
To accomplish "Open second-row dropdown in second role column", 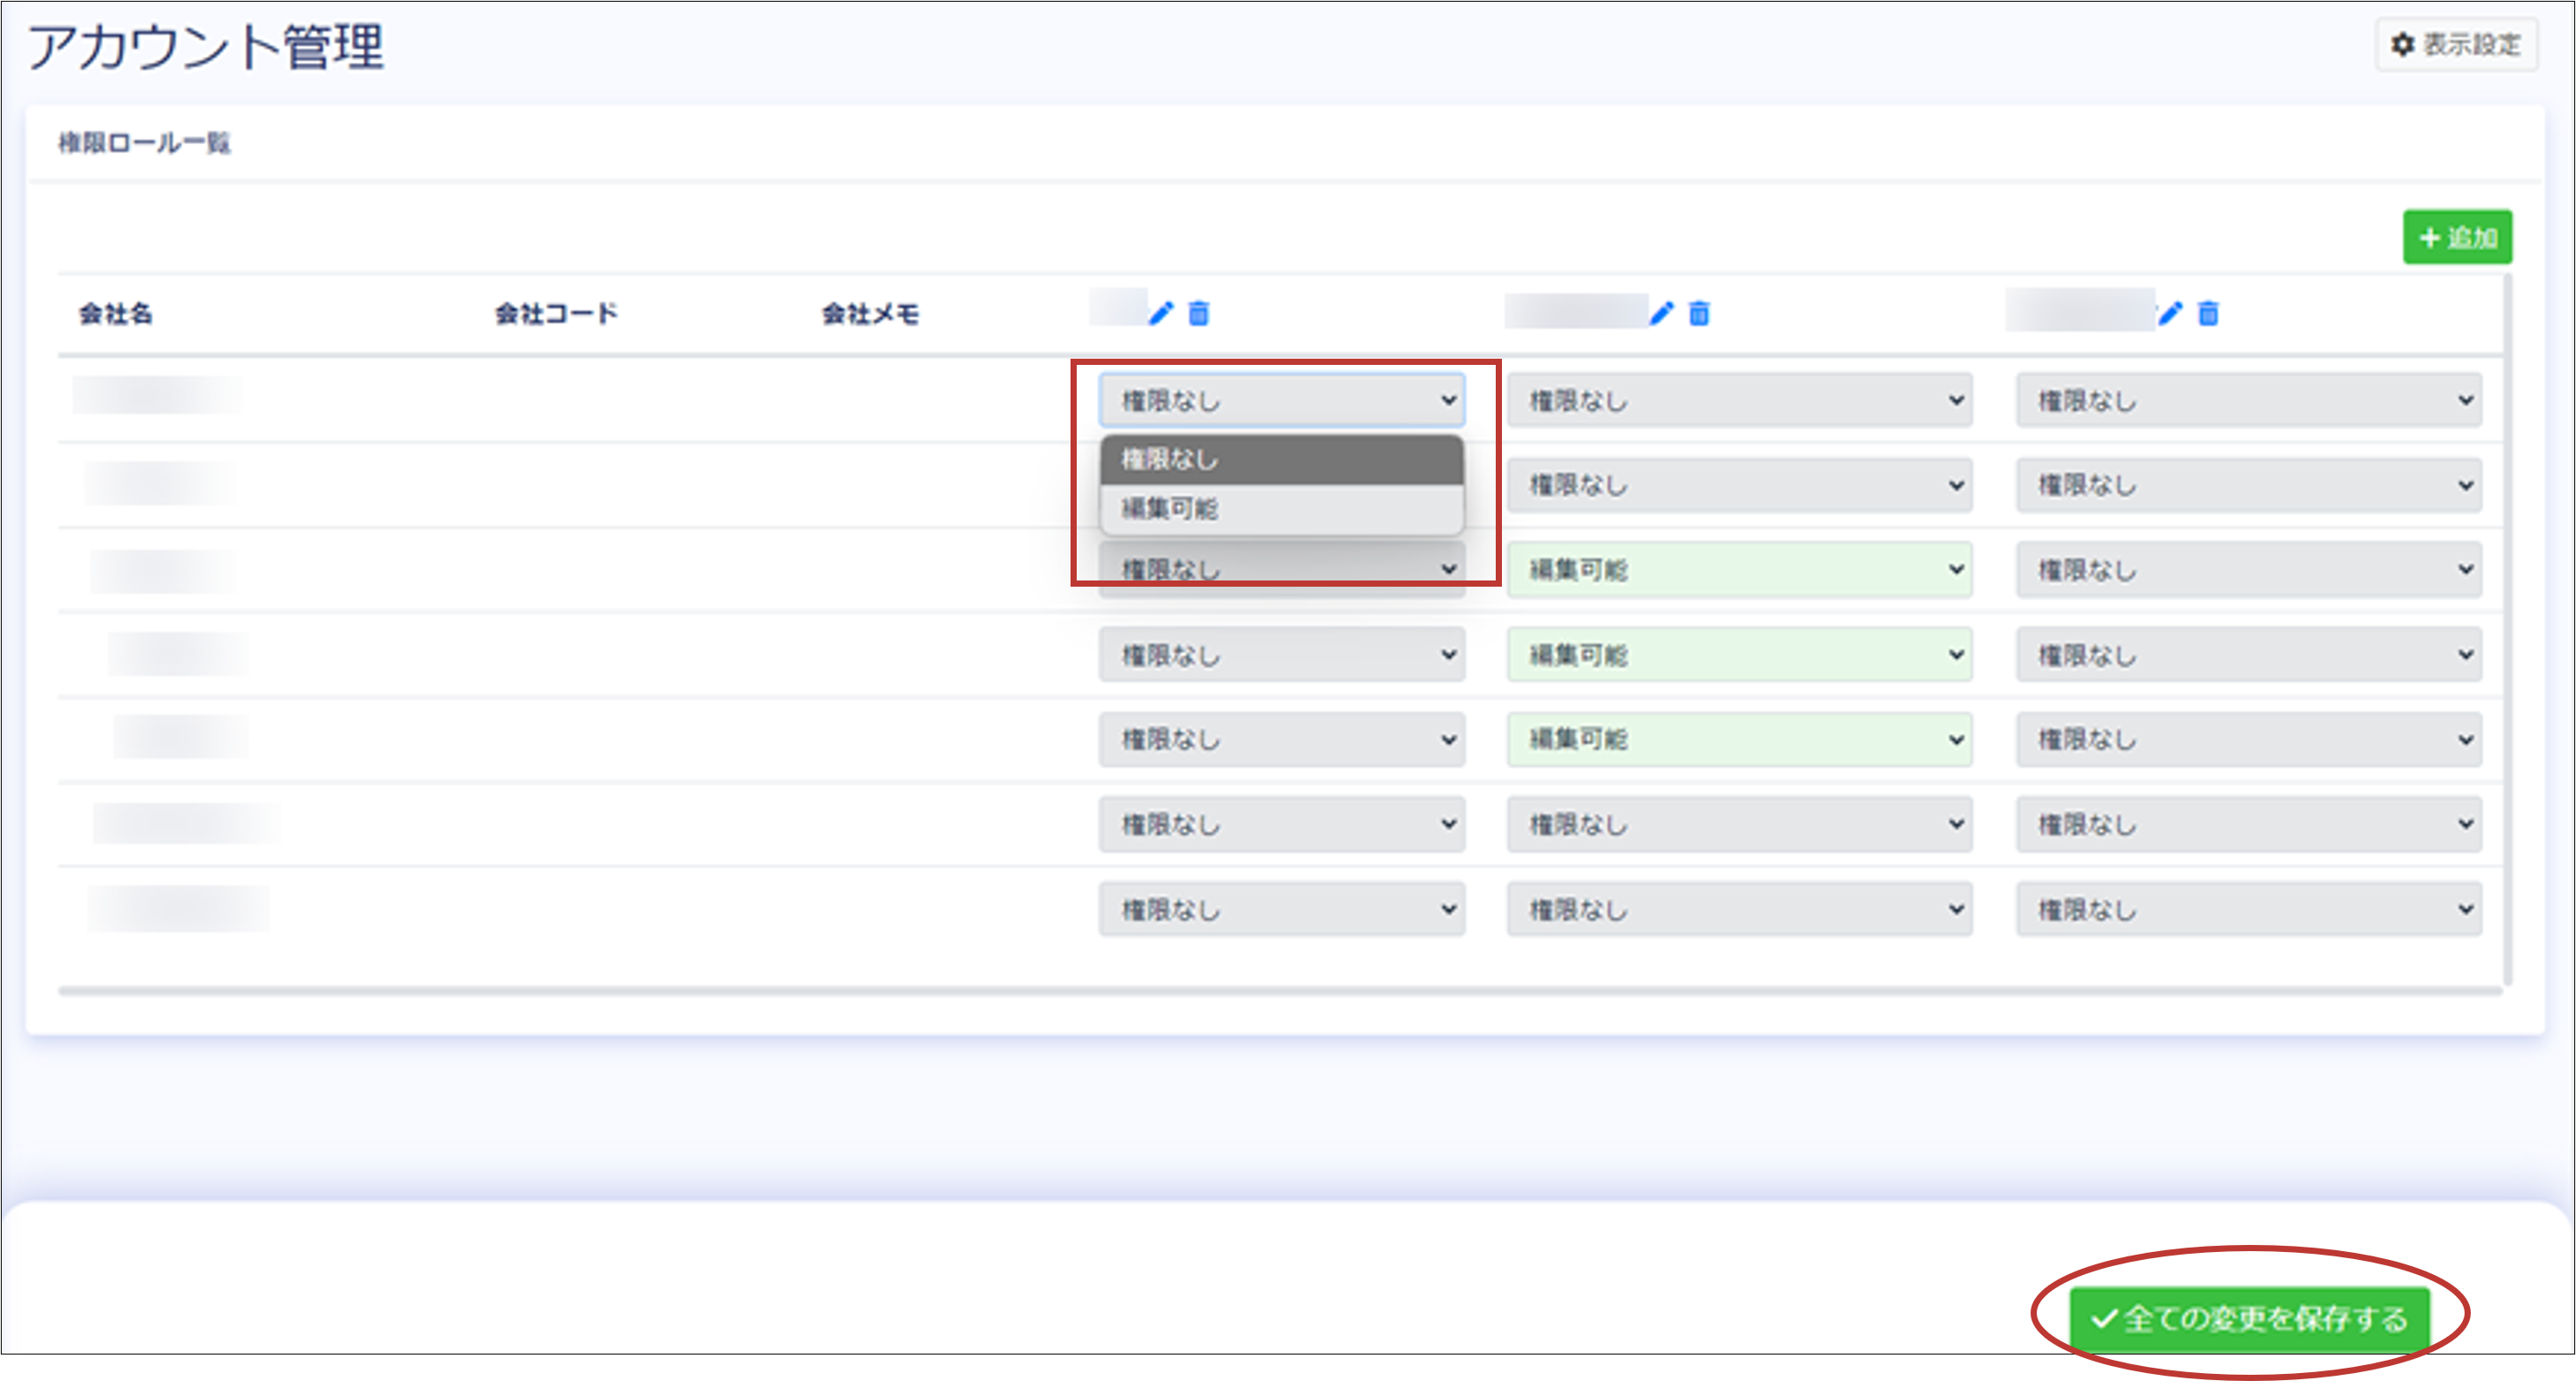I will (1740, 486).
